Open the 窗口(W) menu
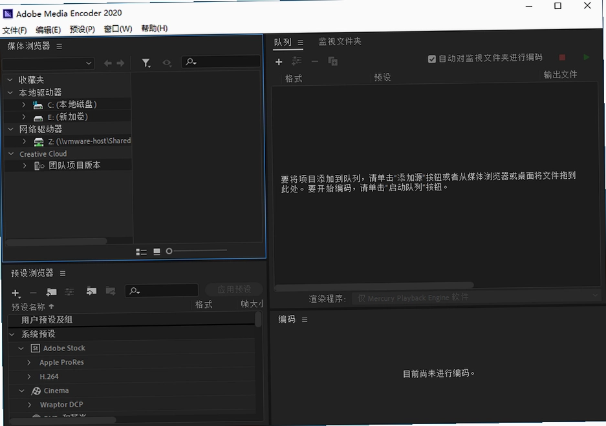The image size is (606, 426). [x=118, y=29]
